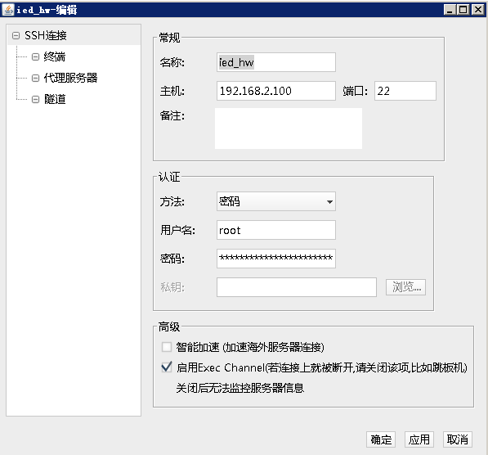
Task: Open the 代理服务器 settings page
Action: [x=70, y=78]
